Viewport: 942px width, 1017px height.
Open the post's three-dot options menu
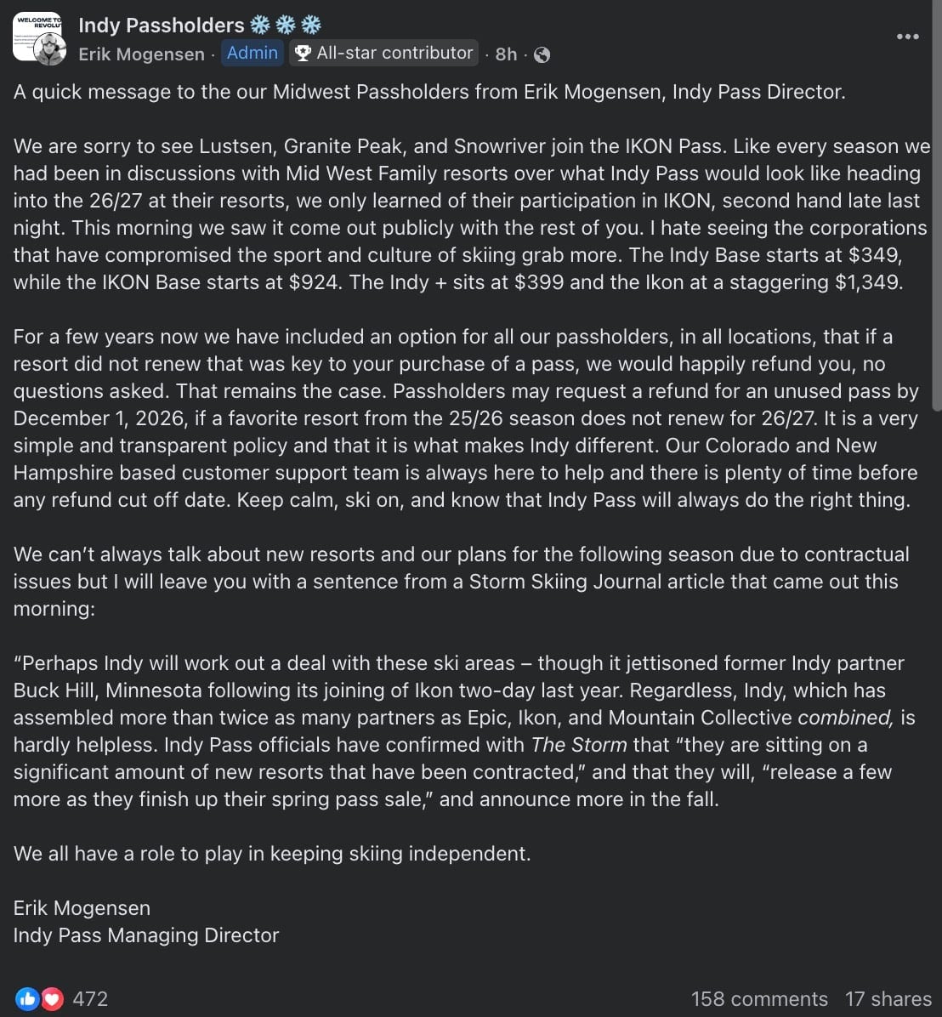click(907, 37)
